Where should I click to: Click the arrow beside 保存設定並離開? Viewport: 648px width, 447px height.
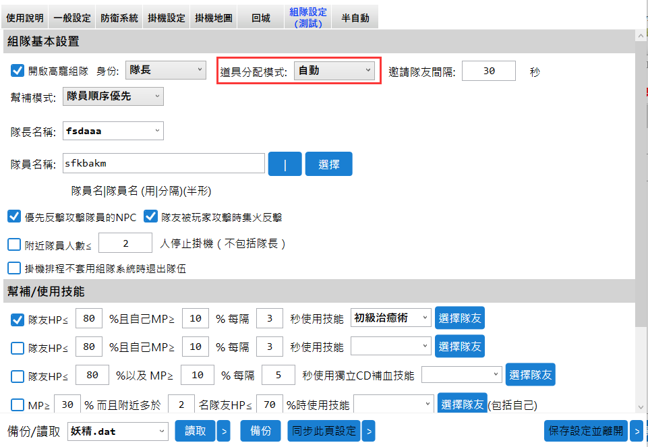click(636, 431)
